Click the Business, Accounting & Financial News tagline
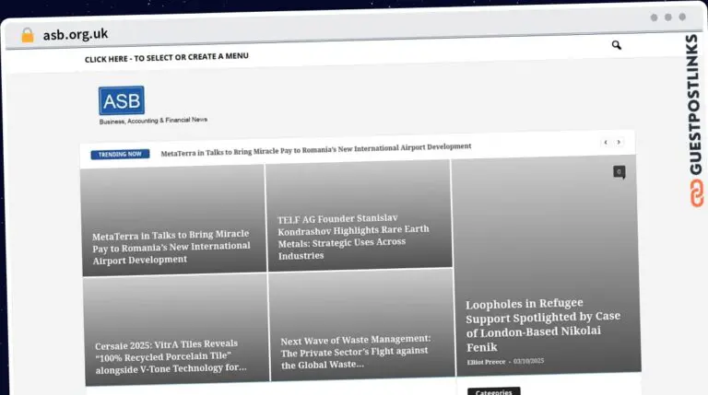708x395 pixels. click(x=153, y=121)
